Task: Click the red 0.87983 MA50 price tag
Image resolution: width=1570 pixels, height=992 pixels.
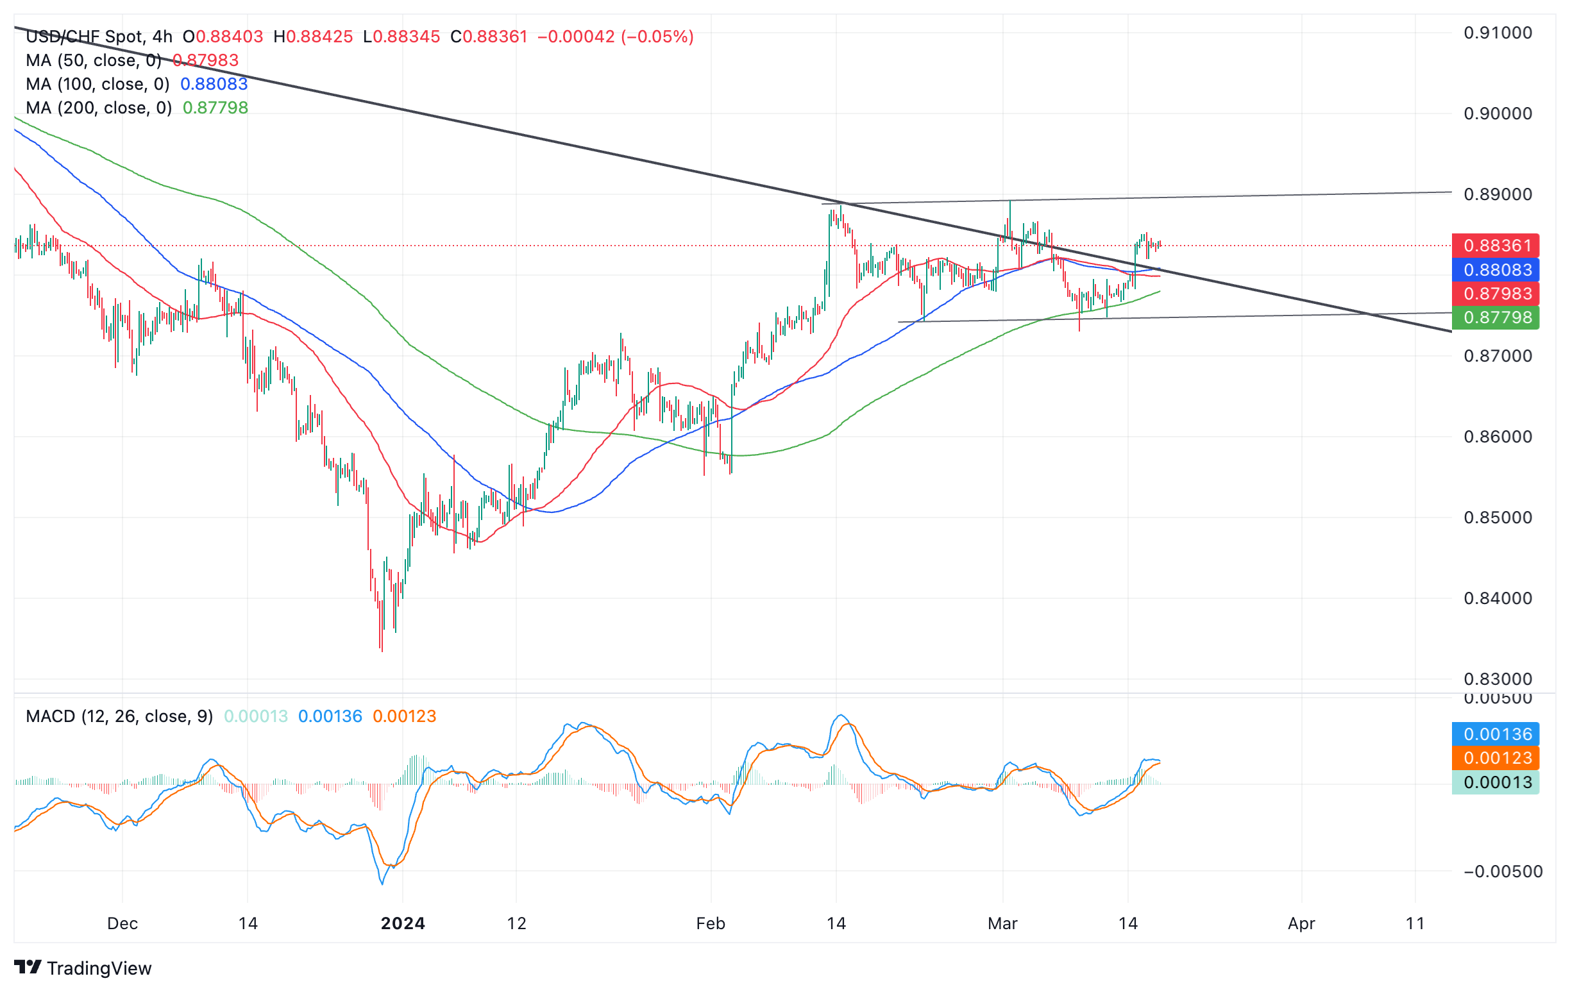Action: coord(1496,293)
